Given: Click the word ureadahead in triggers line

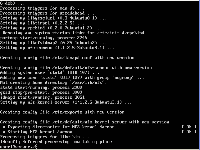Looking at the screenshot, I should [x=72, y=13].
